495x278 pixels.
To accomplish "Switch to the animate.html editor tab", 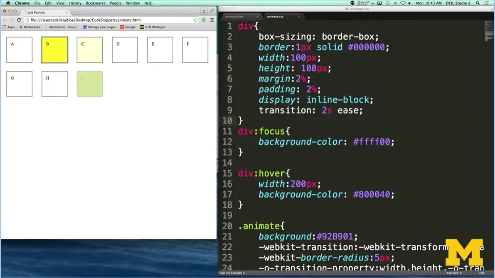I will coord(234,17).
